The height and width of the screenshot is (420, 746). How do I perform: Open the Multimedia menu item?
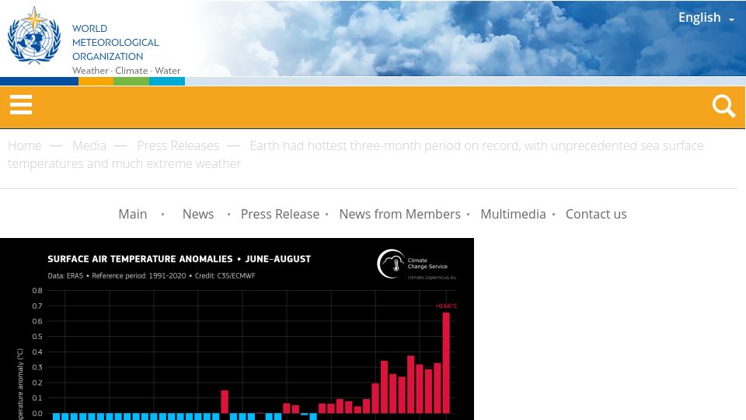513,215
